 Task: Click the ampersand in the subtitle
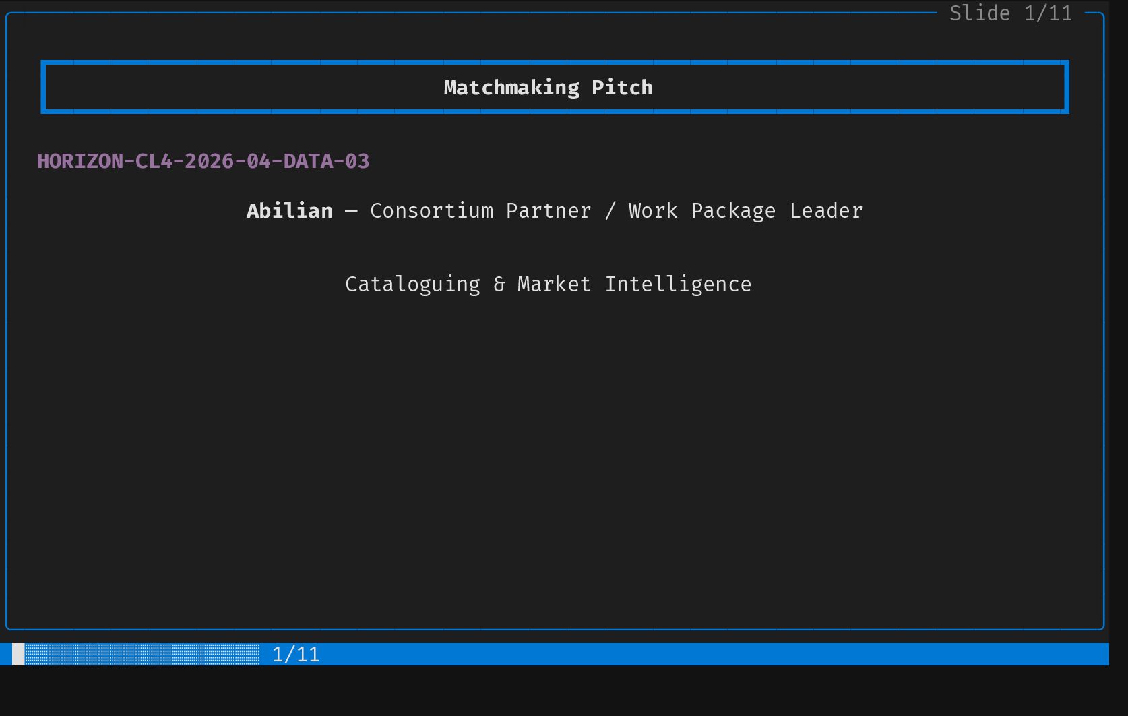pyautogui.click(x=499, y=285)
